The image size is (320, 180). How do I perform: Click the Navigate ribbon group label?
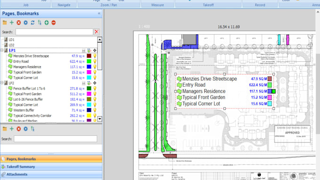[64, 5]
